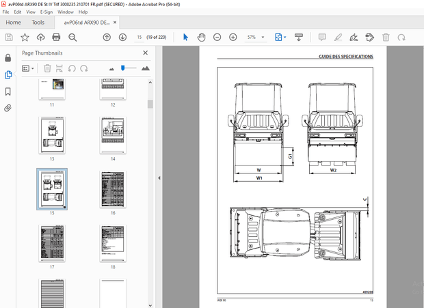Click the toolbar trash delete icon

[386, 38]
